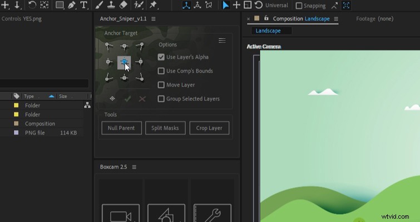420x222 pixels.
Task: Set anchor target to bottom-left
Action: point(108,78)
